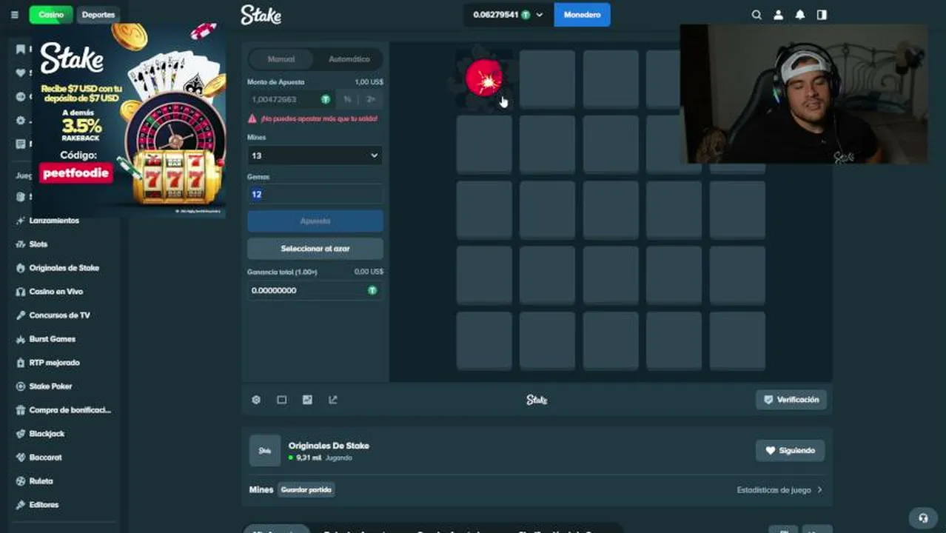Open Baccarat in the sidebar
Viewport: 946px width, 533px height.
(x=45, y=457)
